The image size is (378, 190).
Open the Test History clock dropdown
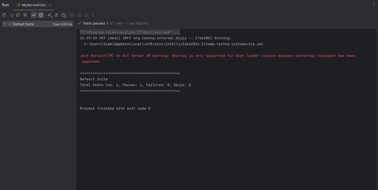click(64, 15)
